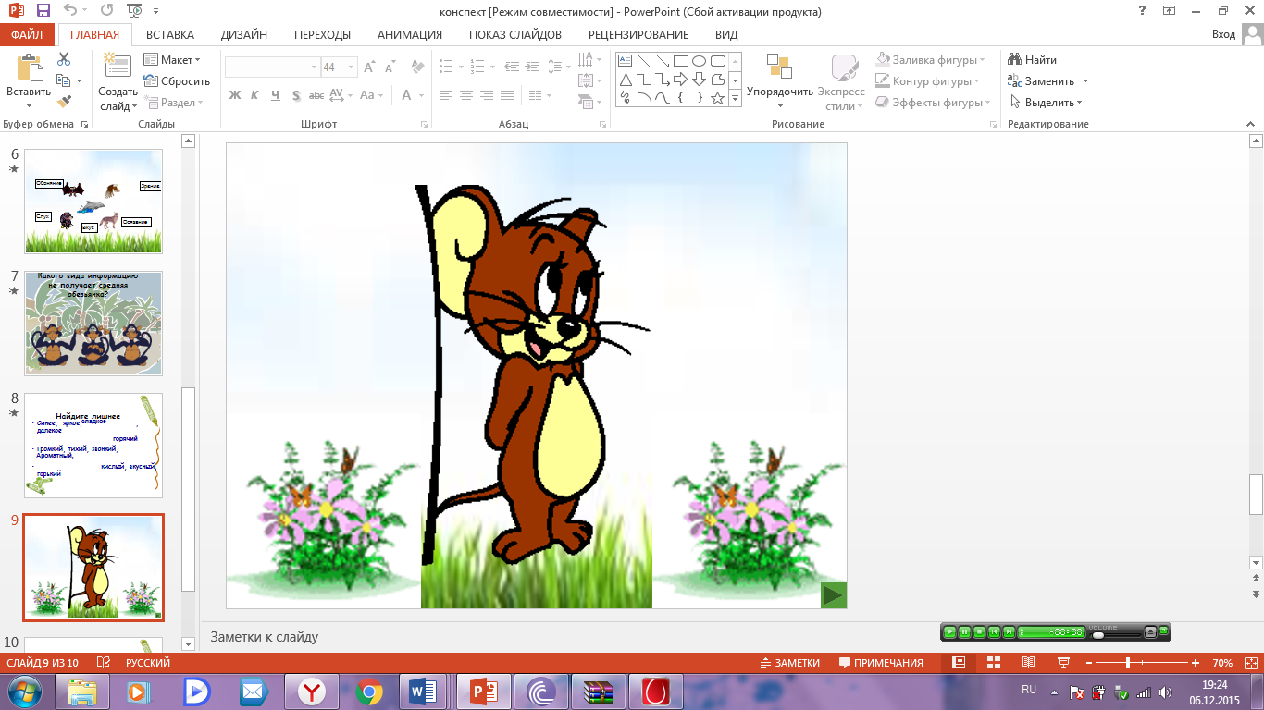Click the Save icon in quick access

[43, 11]
